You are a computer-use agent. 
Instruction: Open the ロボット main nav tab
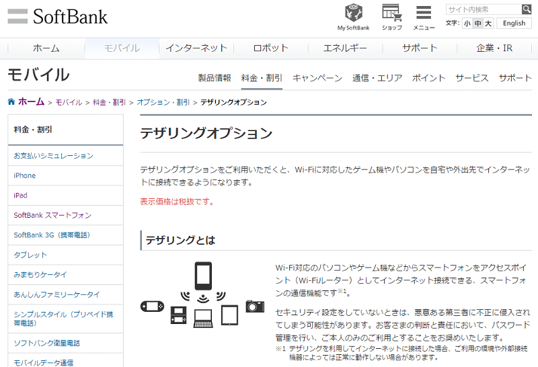271,48
